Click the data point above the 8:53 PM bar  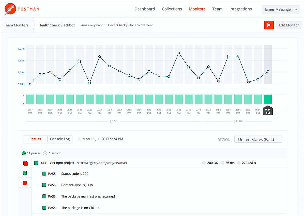[x=218, y=81]
